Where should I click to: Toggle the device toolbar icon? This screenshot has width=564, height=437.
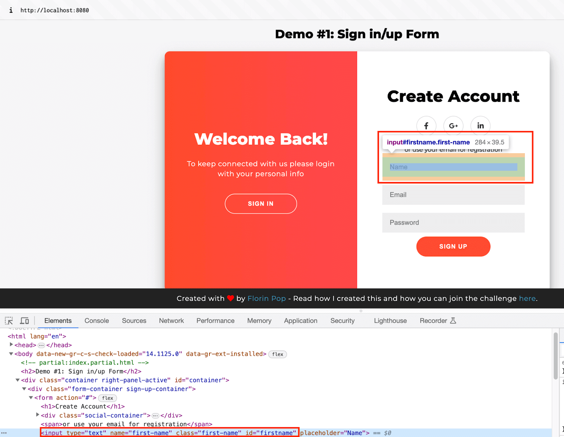tap(24, 320)
